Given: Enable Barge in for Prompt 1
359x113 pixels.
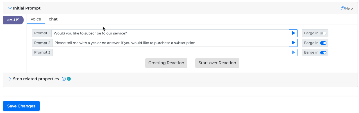Looking at the screenshot, I should (x=323, y=33).
